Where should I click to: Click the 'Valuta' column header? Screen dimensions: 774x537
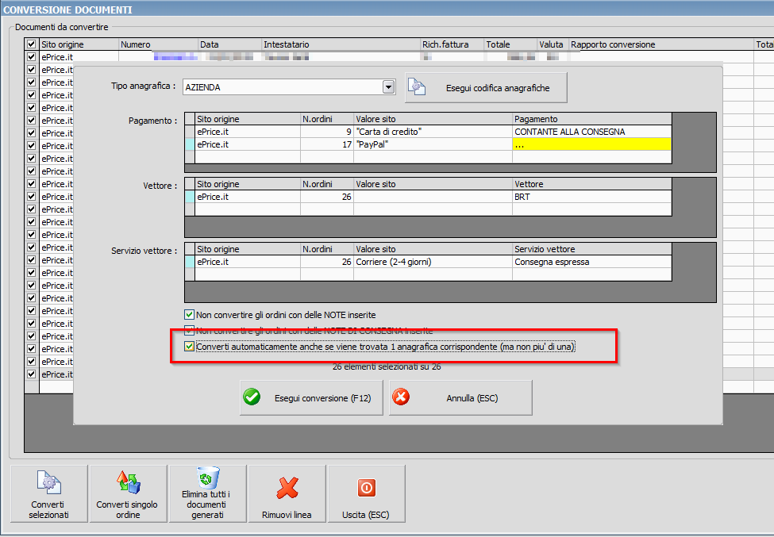click(553, 44)
